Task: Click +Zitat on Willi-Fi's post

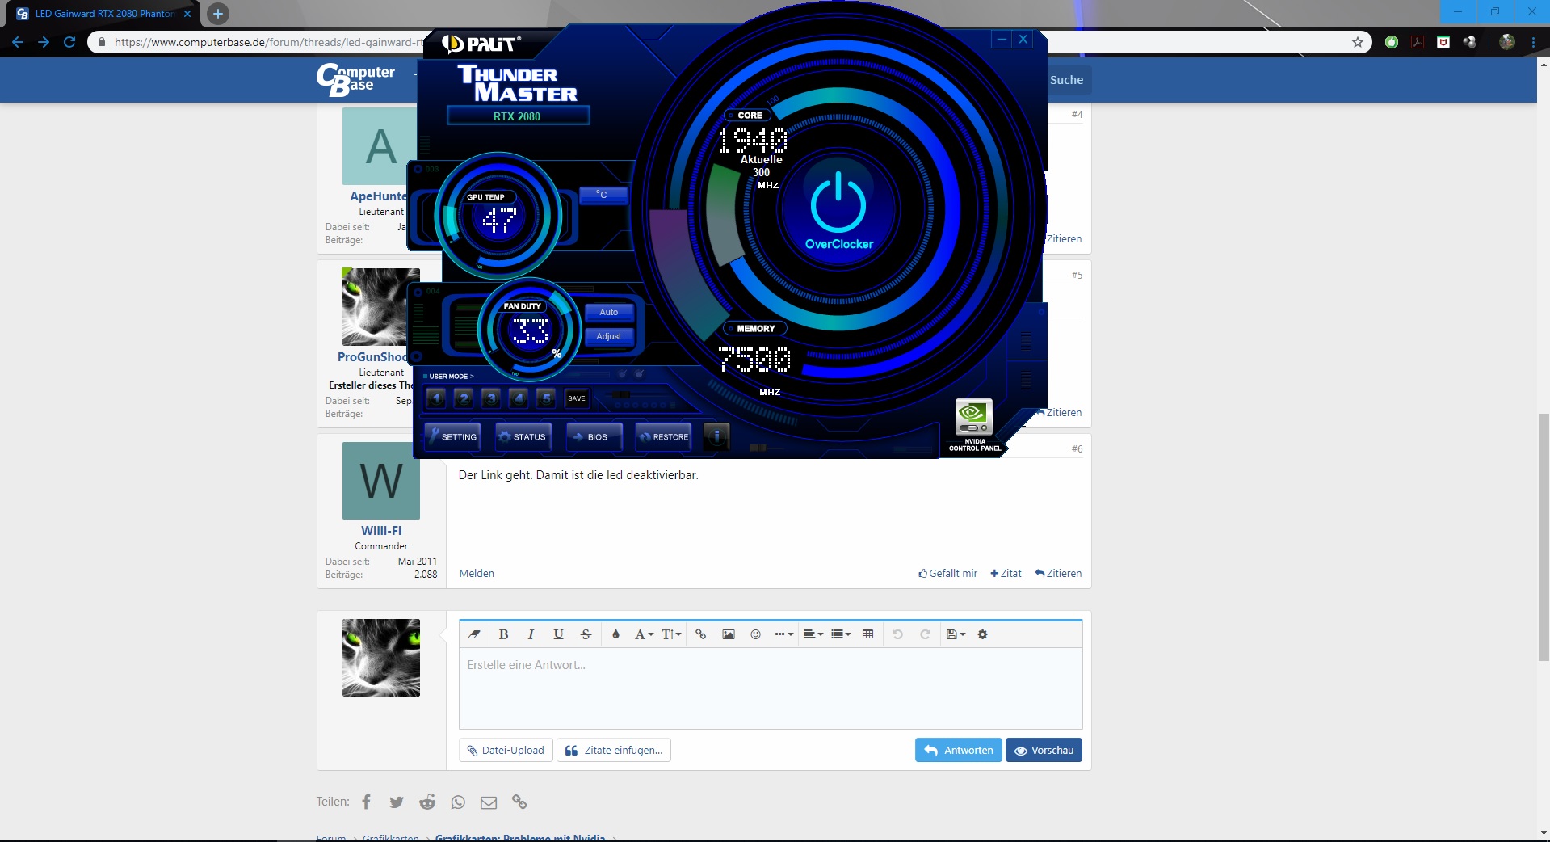Action: (x=1006, y=574)
